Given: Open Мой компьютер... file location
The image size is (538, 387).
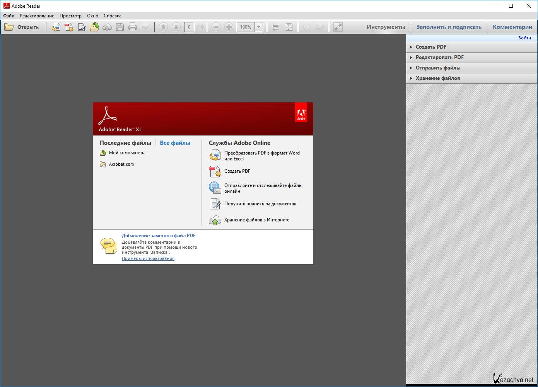Looking at the screenshot, I should (128, 153).
